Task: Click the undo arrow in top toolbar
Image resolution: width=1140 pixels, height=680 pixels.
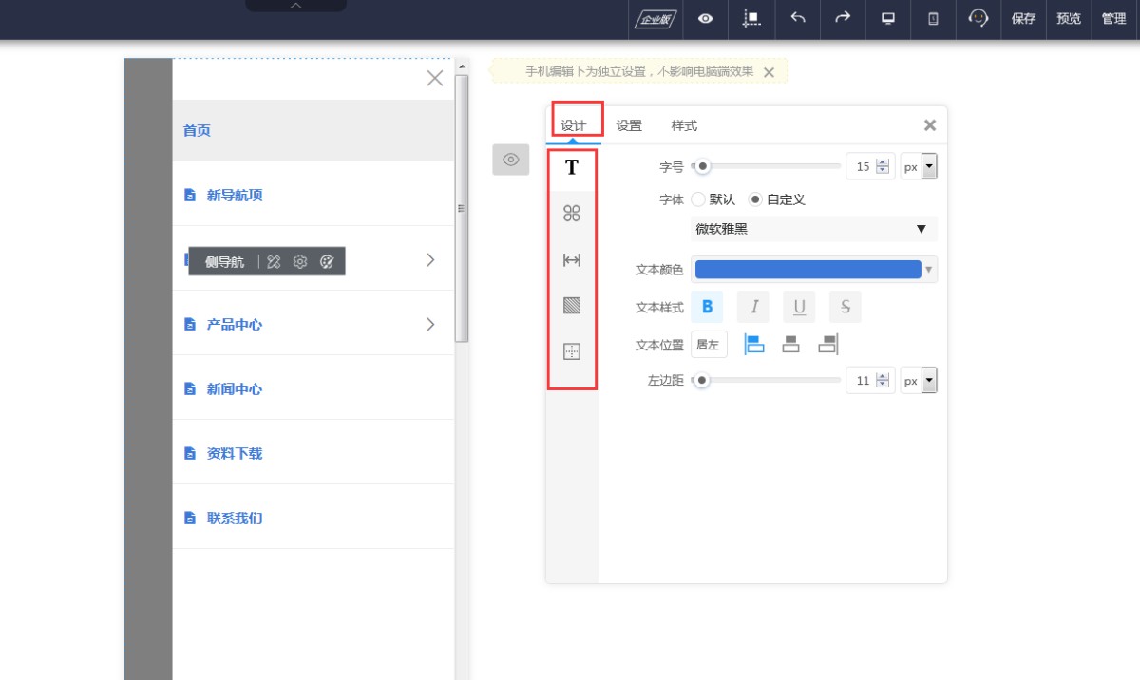Action: coord(798,18)
